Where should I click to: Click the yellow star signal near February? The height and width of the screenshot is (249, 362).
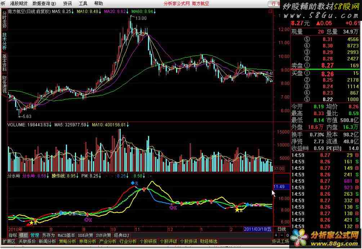pyautogui.click(x=237, y=210)
